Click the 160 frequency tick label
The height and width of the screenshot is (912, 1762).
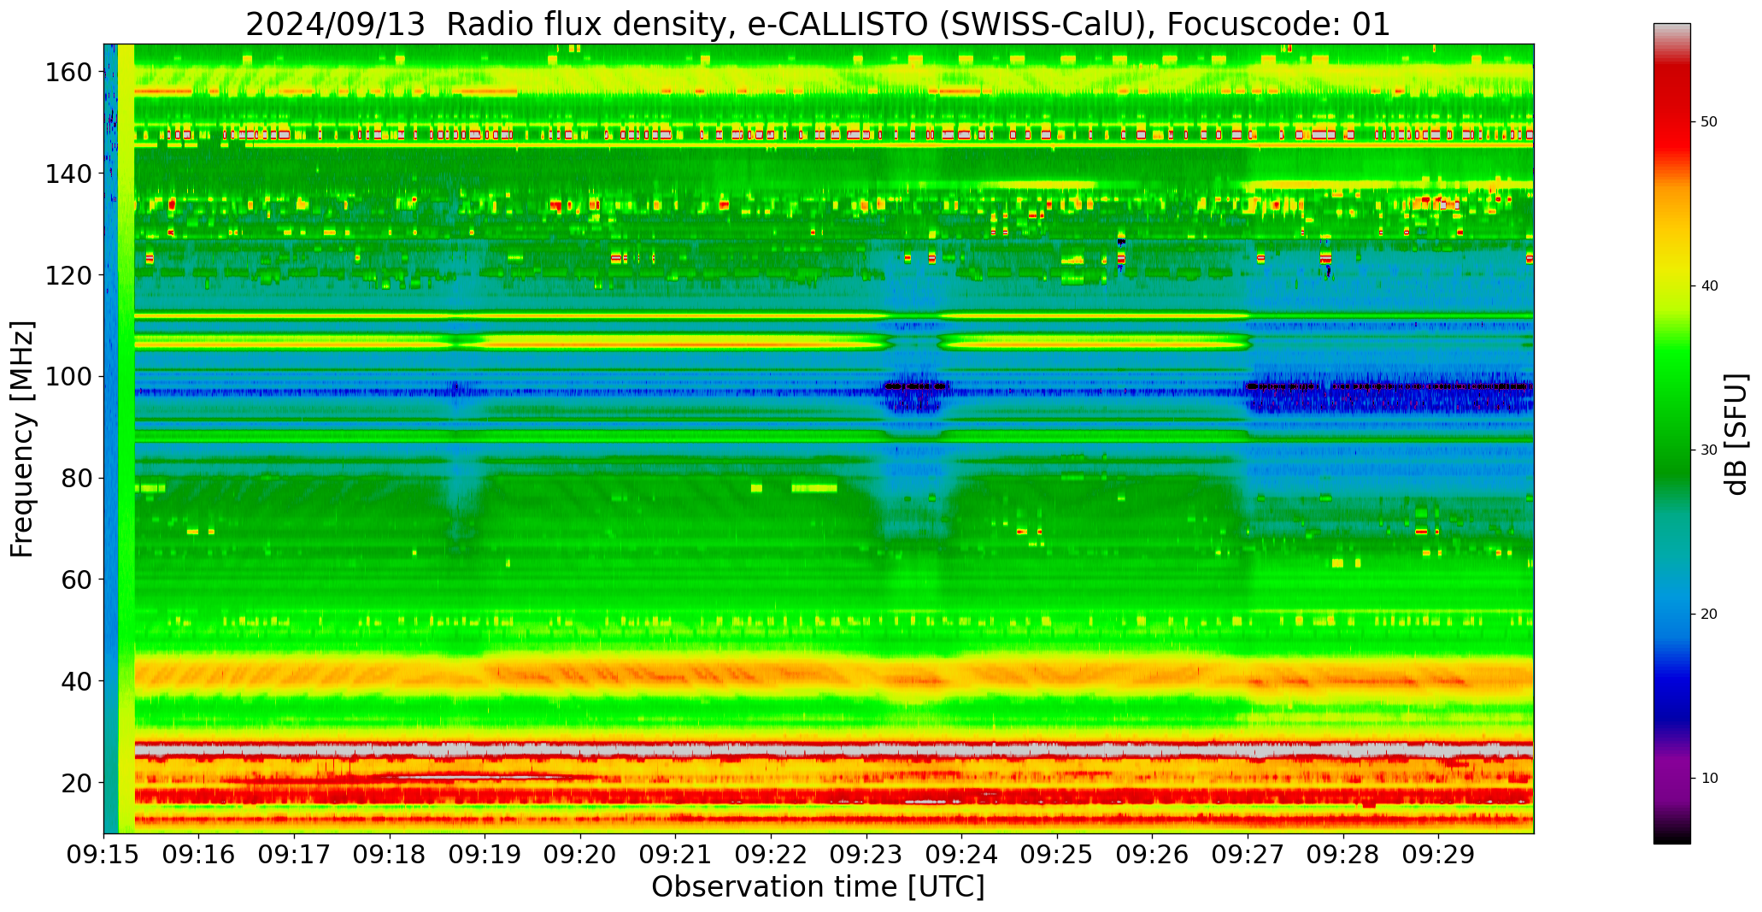[68, 72]
